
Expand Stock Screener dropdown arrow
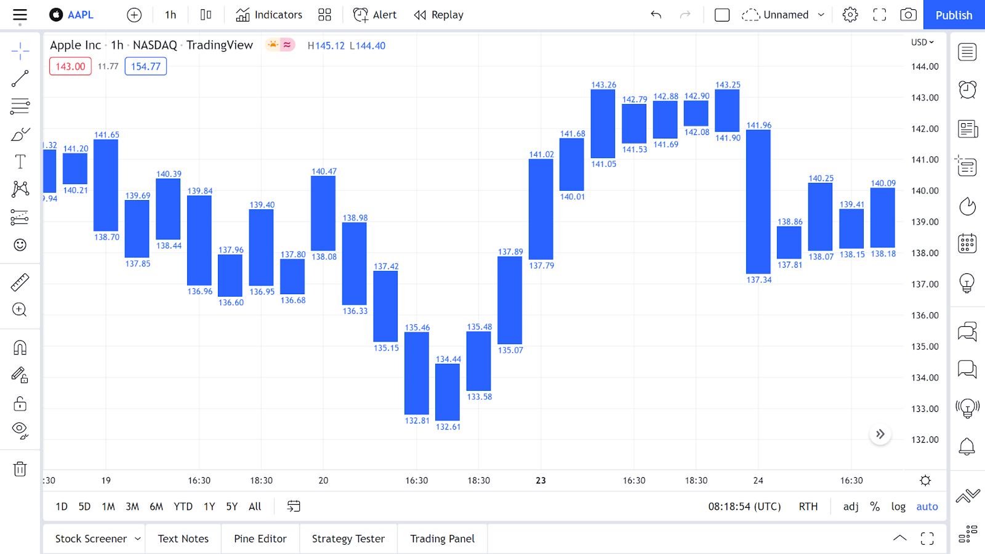click(137, 539)
